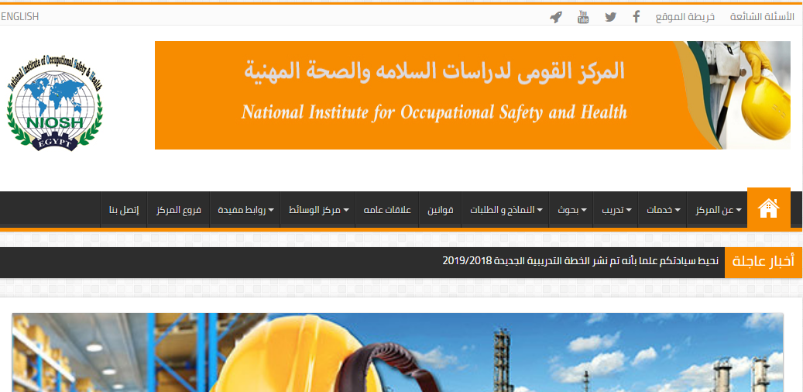Image resolution: width=803 pixels, height=392 pixels.
Task: Expand the عن المركز dropdown menu
Action: click(718, 211)
